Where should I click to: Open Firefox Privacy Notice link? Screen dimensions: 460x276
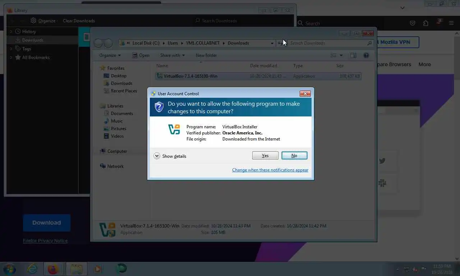[x=45, y=241]
